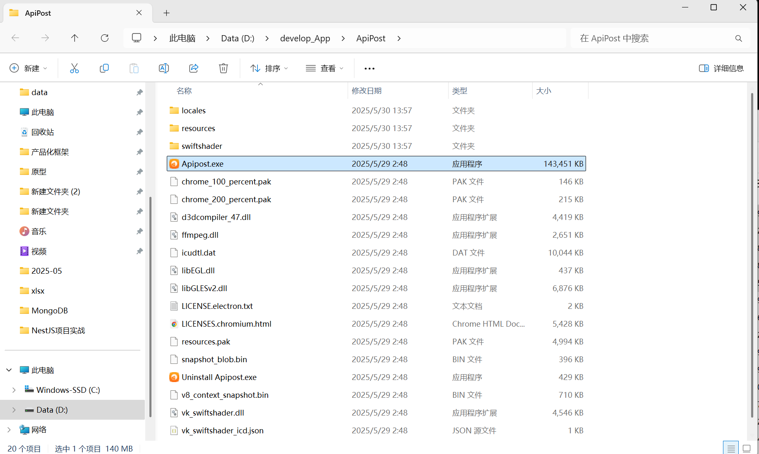The image size is (759, 454).
Task: Open the 回收站 recycle bin
Action: point(43,132)
